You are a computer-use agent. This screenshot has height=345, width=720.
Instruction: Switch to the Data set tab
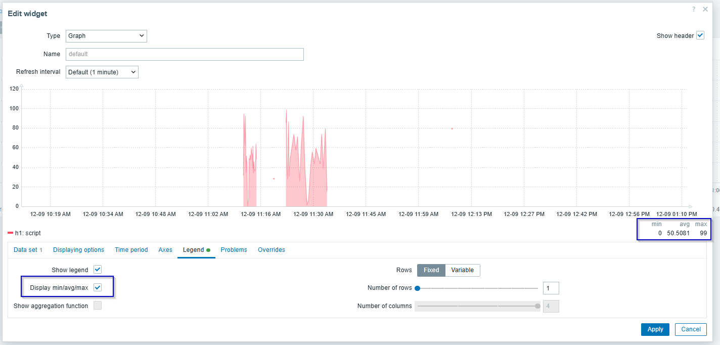click(x=28, y=250)
